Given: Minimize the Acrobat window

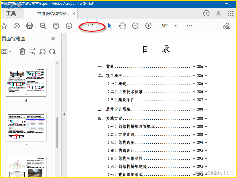Looking at the screenshot, I should coord(227,3).
